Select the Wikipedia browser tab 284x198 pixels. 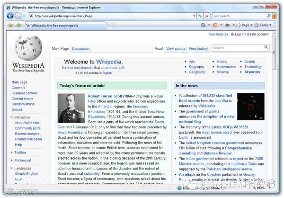(x=65, y=26)
